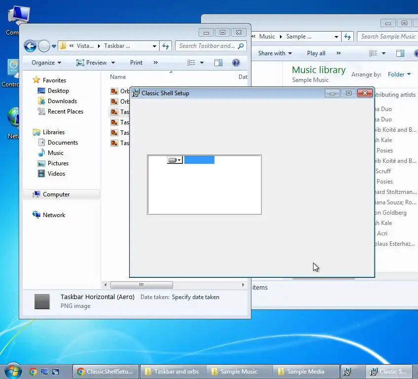Open Pictures library
Image resolution: width=418 pixels, height=379 pixels.
(x=58, y=163)
